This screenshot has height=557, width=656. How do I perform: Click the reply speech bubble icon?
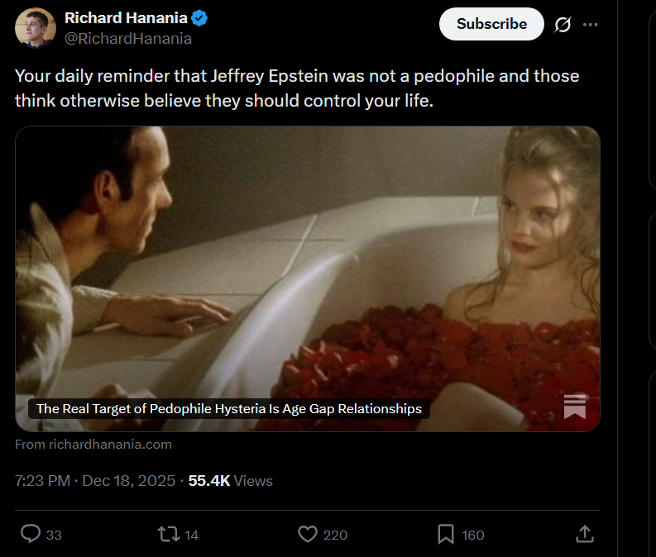(30, 535)
